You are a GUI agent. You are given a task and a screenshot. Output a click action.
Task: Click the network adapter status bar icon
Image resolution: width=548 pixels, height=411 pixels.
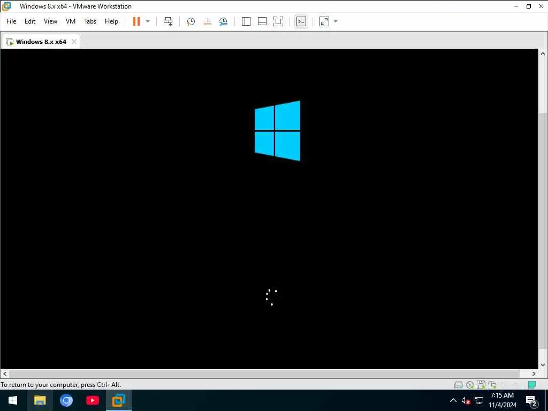[x=492, y=385]
